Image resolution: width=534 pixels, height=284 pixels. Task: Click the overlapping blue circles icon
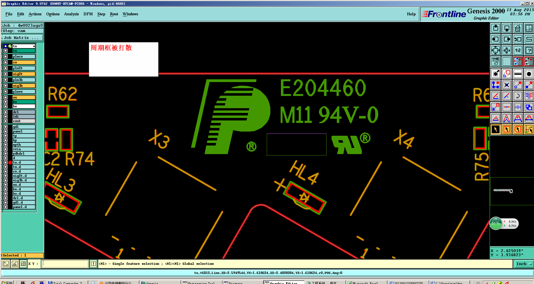coord(529,107)
